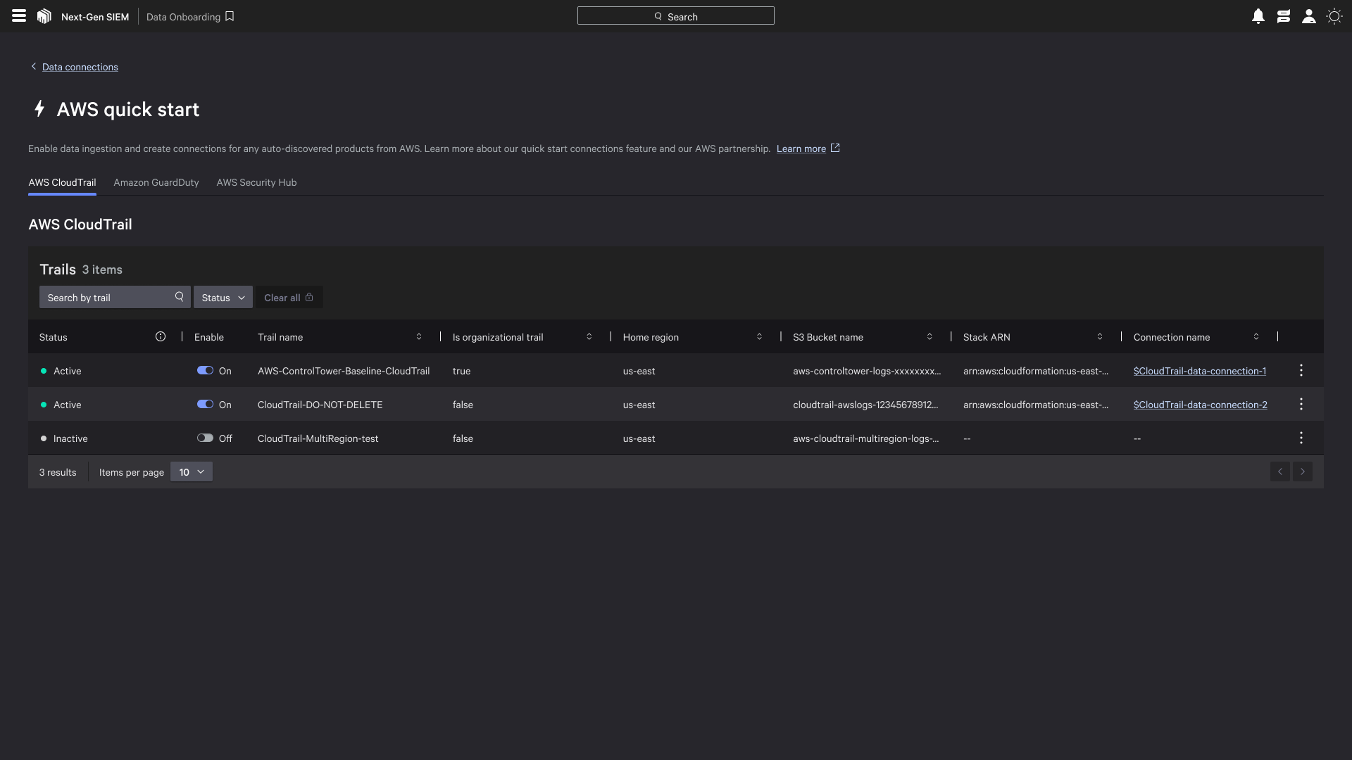This screenshot has height=760, width=1352.
Task: Change Items per page from 10
Action: (191, 471)
